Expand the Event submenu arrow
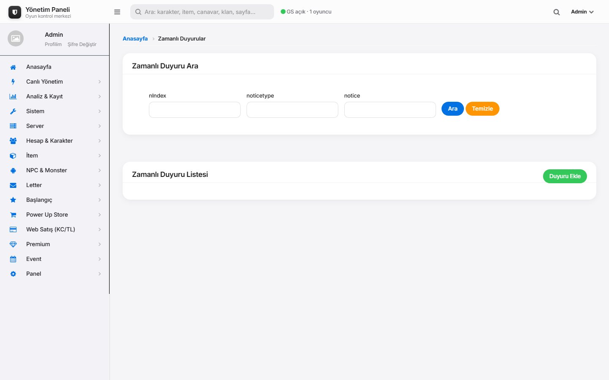Screen dimensions: 609x380 tap(100, 259)
